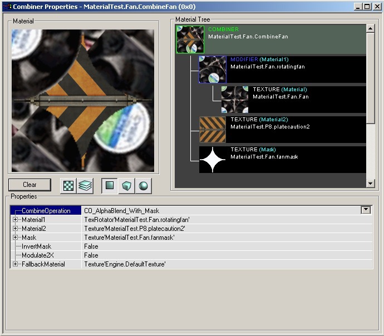384x336 pixels.
Task: Expand the Mask property row
Action: 15,238
